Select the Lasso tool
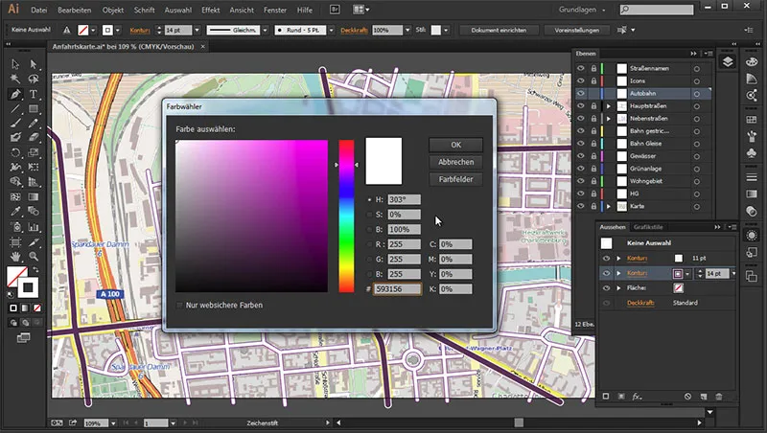Viewport: 767px width, 433px height. [x=34, y=79]
